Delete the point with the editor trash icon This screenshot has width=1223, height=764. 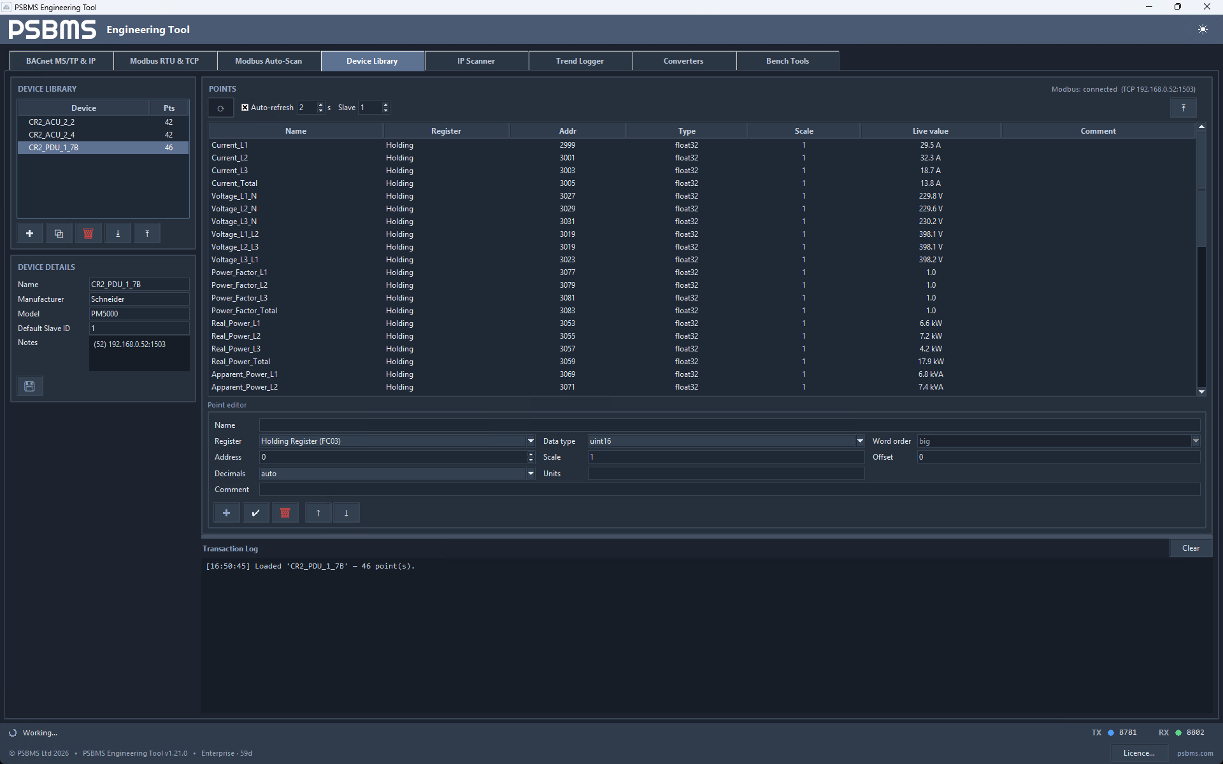[x=285, y=513]
